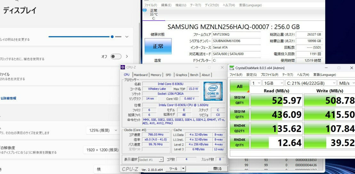355x174 pixels.
Task: Click the blue 正常 health status indicator
Action: 158,46
